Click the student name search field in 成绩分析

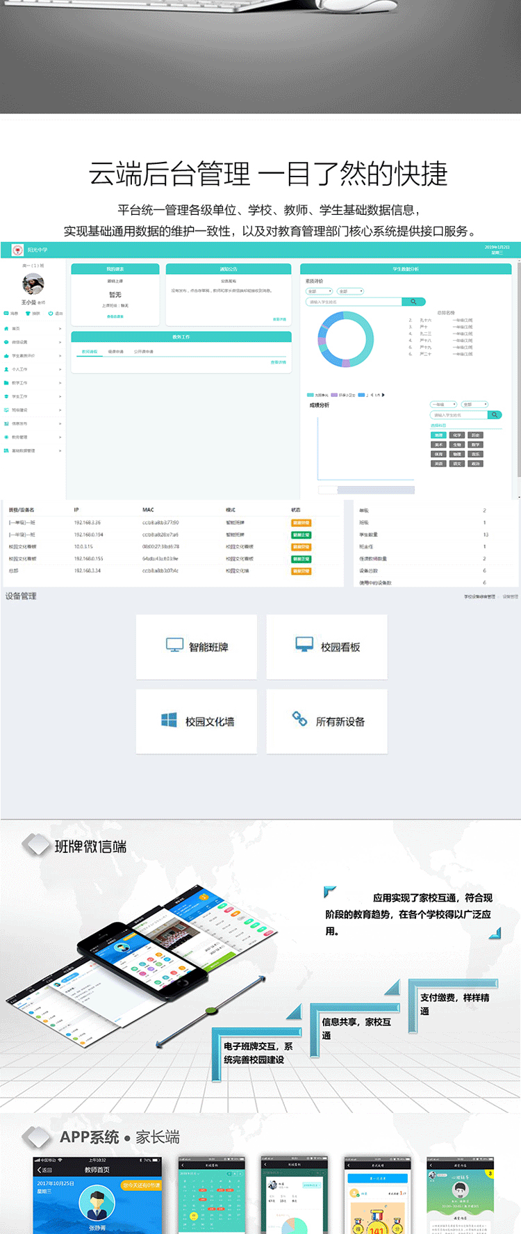pyautogui.click(x=458, y=415)
